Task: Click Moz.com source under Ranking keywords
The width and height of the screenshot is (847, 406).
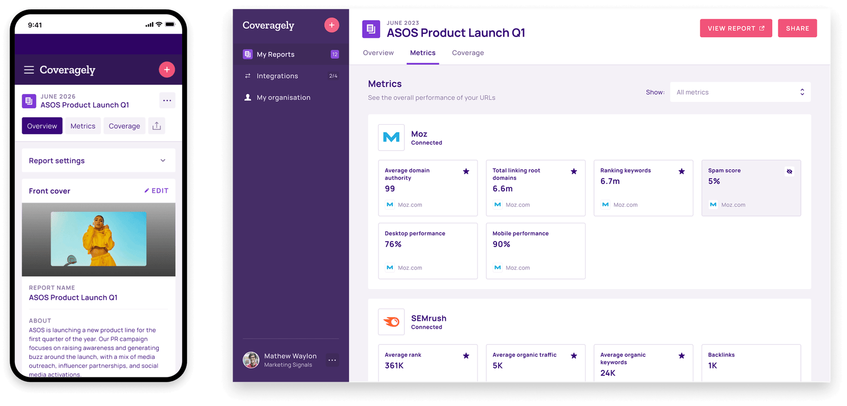Action: [620, 205]
